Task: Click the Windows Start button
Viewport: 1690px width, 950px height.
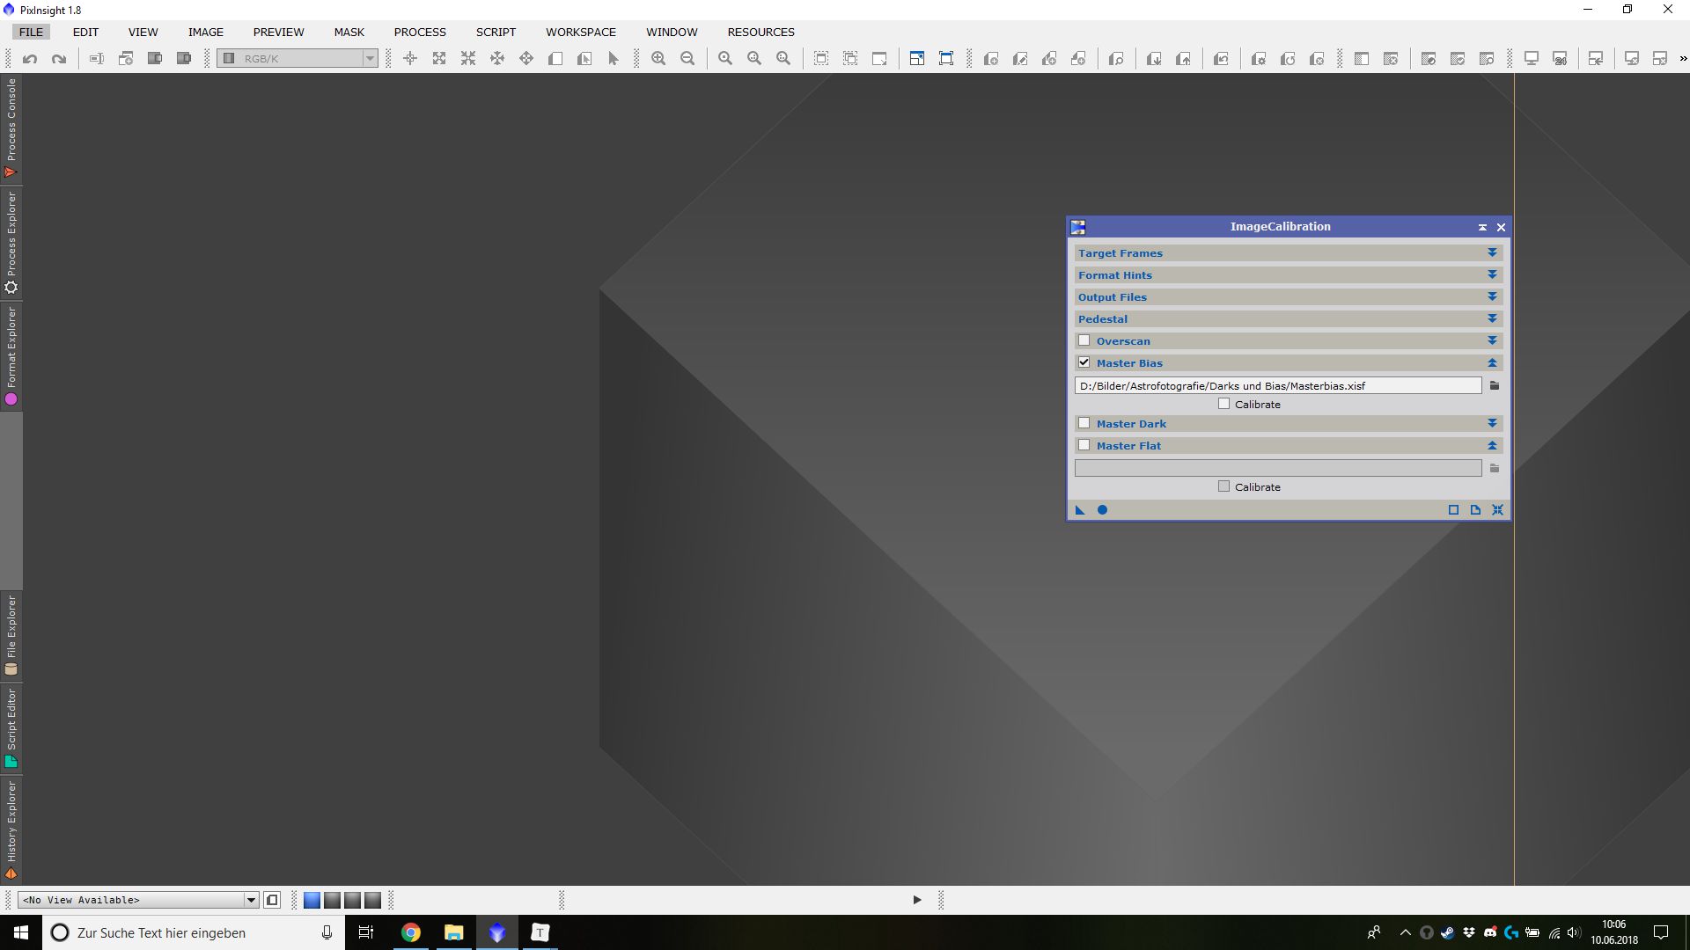Action: [21, 932]
